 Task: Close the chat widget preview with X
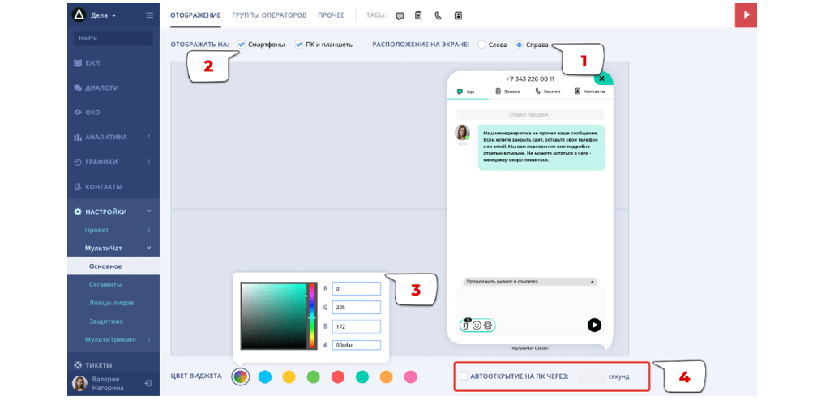tap(601, 79)
